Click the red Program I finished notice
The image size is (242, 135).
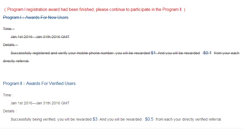[95, 10]
